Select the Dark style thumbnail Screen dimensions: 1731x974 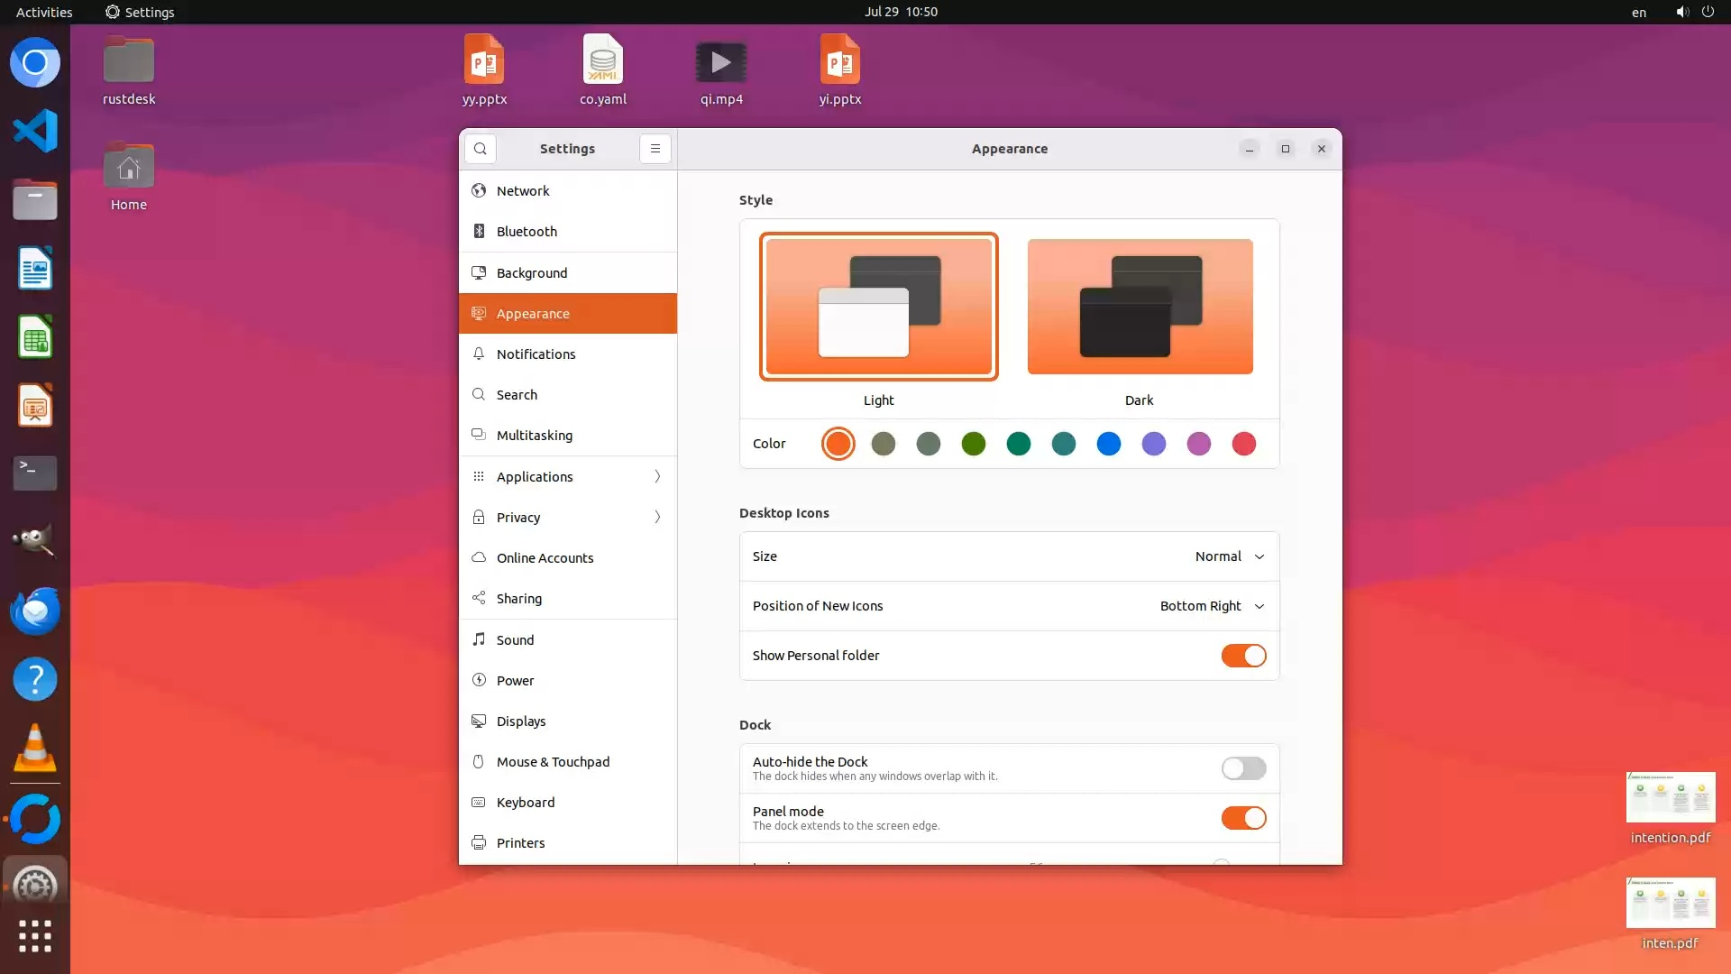(x=1140, y=307)
